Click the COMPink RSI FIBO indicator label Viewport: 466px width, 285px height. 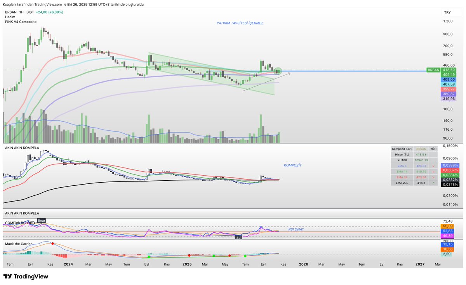(21, 223)
